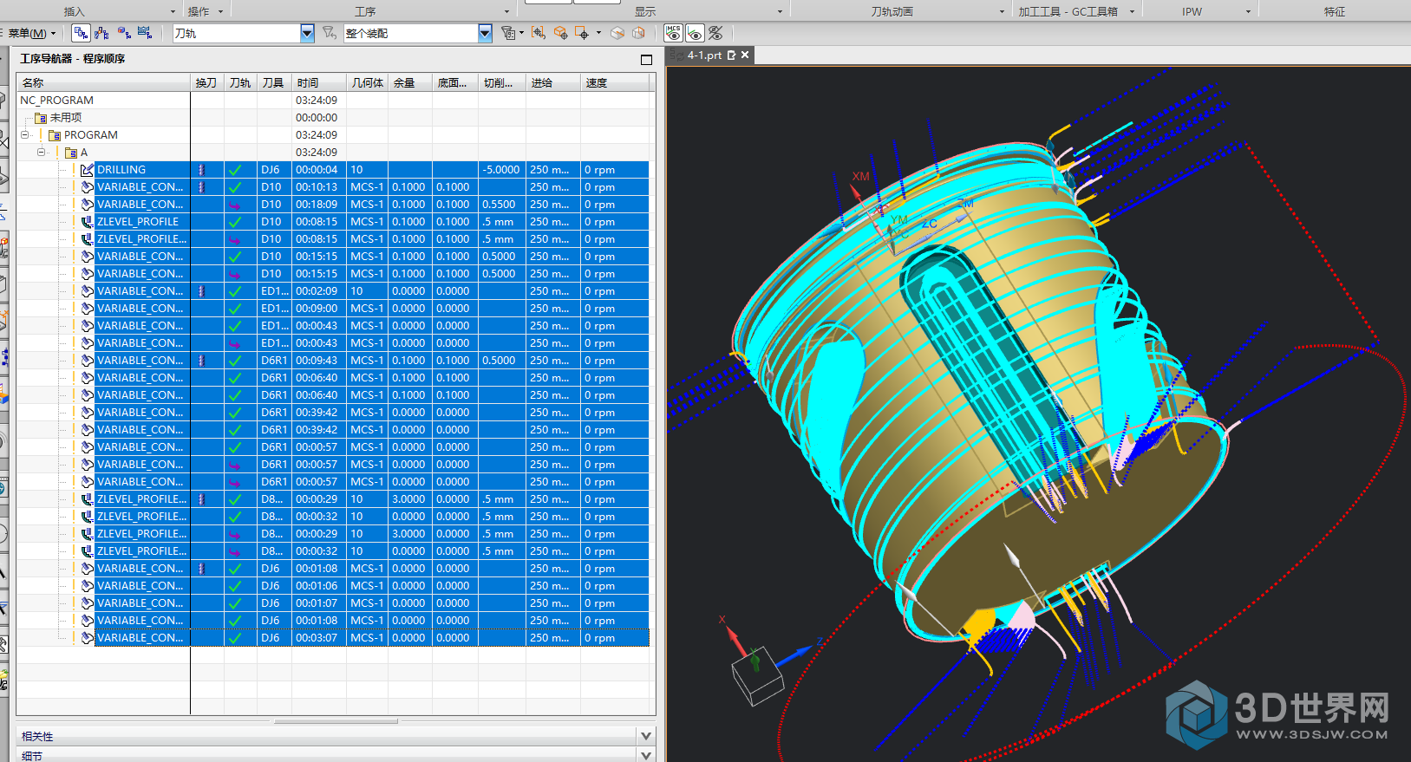Click the 插入 ribbon group label
1411x762 pixels.
(75, 11)
